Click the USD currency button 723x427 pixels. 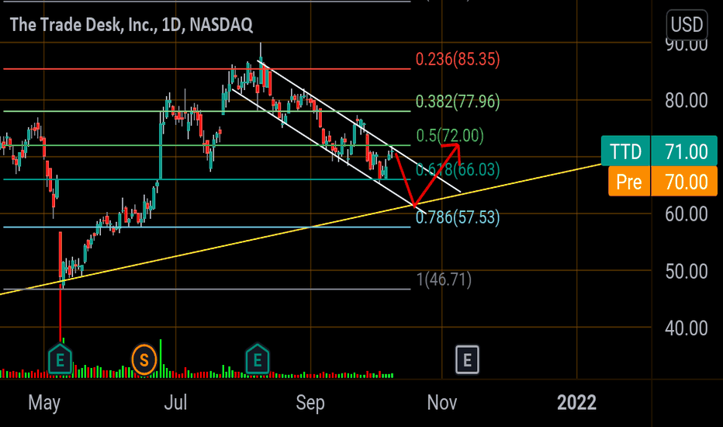point(687,25)
